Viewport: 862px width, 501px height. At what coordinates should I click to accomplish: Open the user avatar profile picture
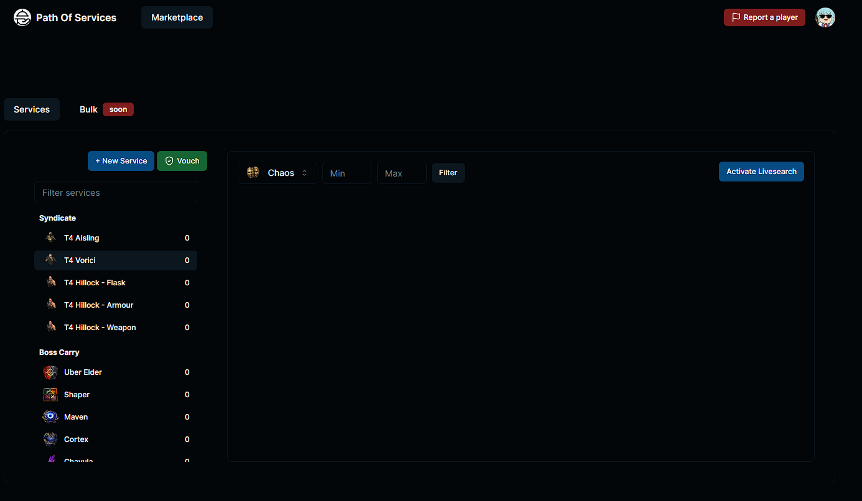(x=825, y=17)
